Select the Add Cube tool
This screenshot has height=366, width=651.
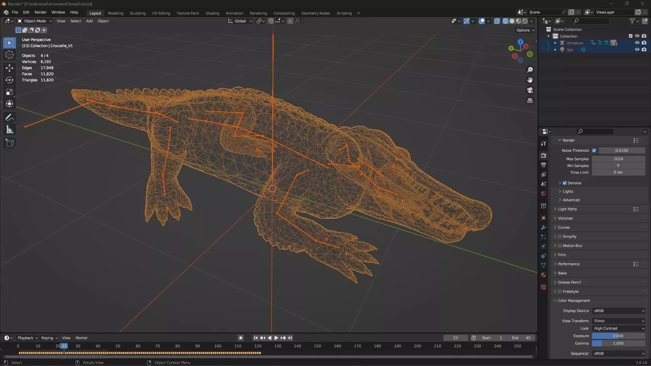[x=9, y=143]
